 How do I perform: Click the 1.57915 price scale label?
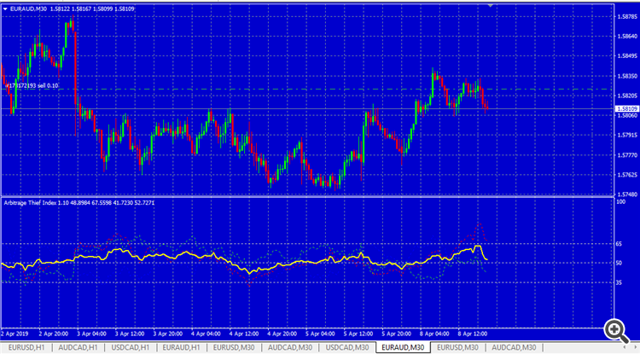tap(628, 135)
